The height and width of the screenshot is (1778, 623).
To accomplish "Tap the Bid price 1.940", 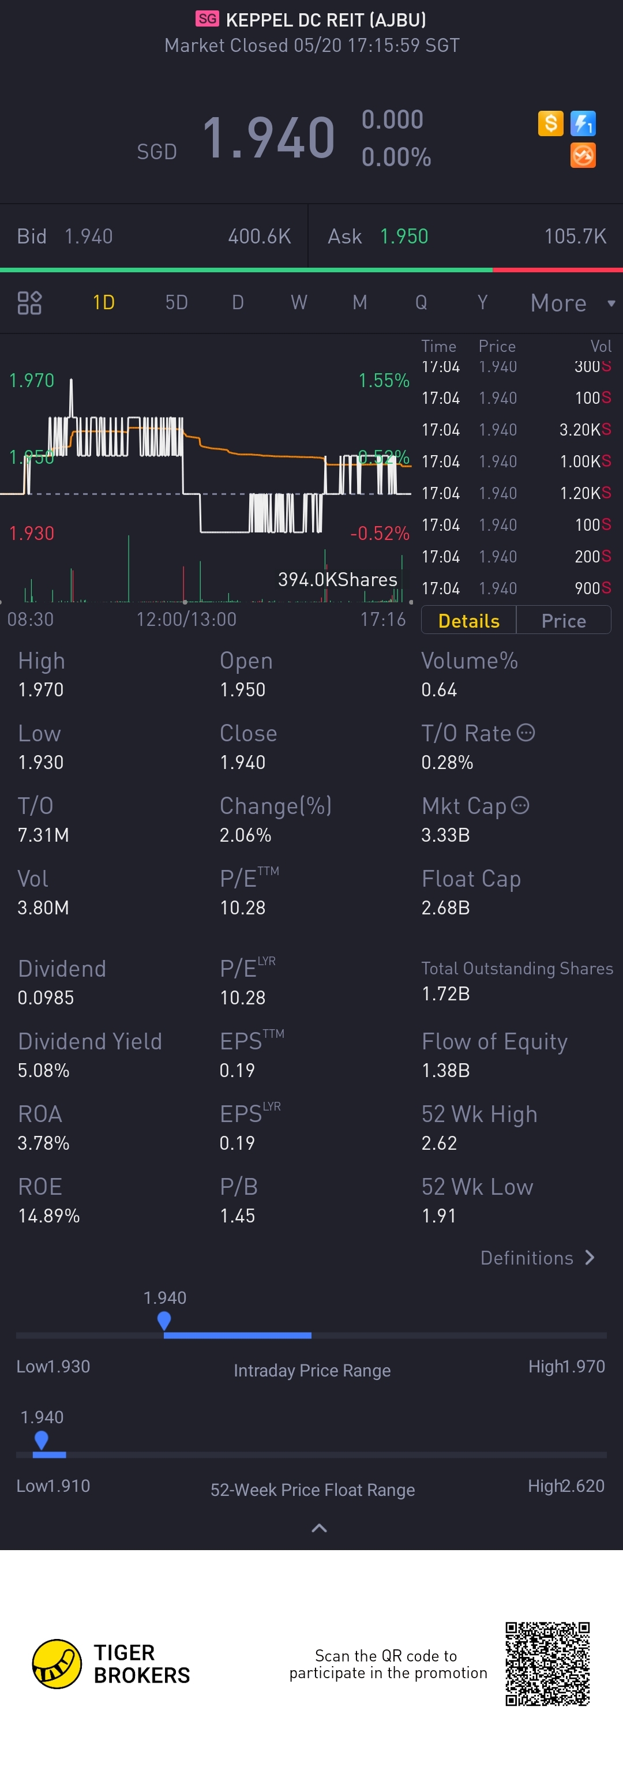I will click(x=88, y=236).
